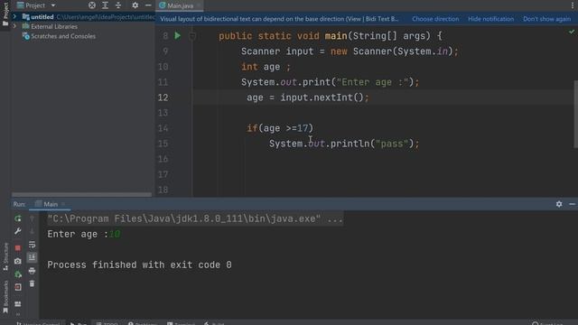Click the Choose direction link
The width and height of the screenshot is (578, 325).
click(x=435, y=19)
